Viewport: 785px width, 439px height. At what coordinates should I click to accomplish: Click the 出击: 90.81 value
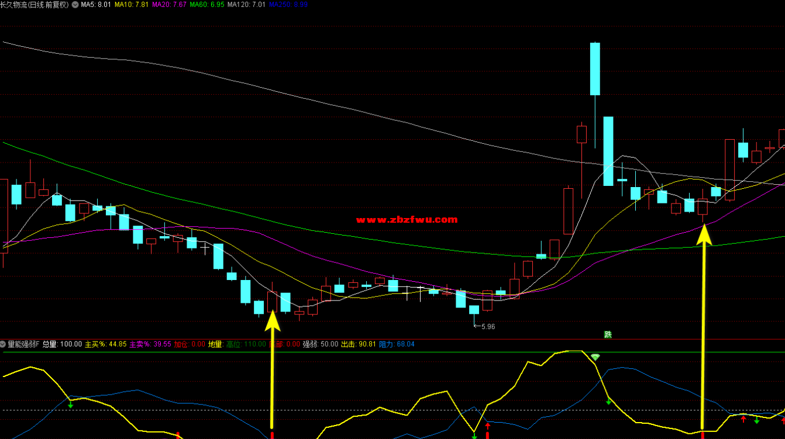tap(358, 344)
